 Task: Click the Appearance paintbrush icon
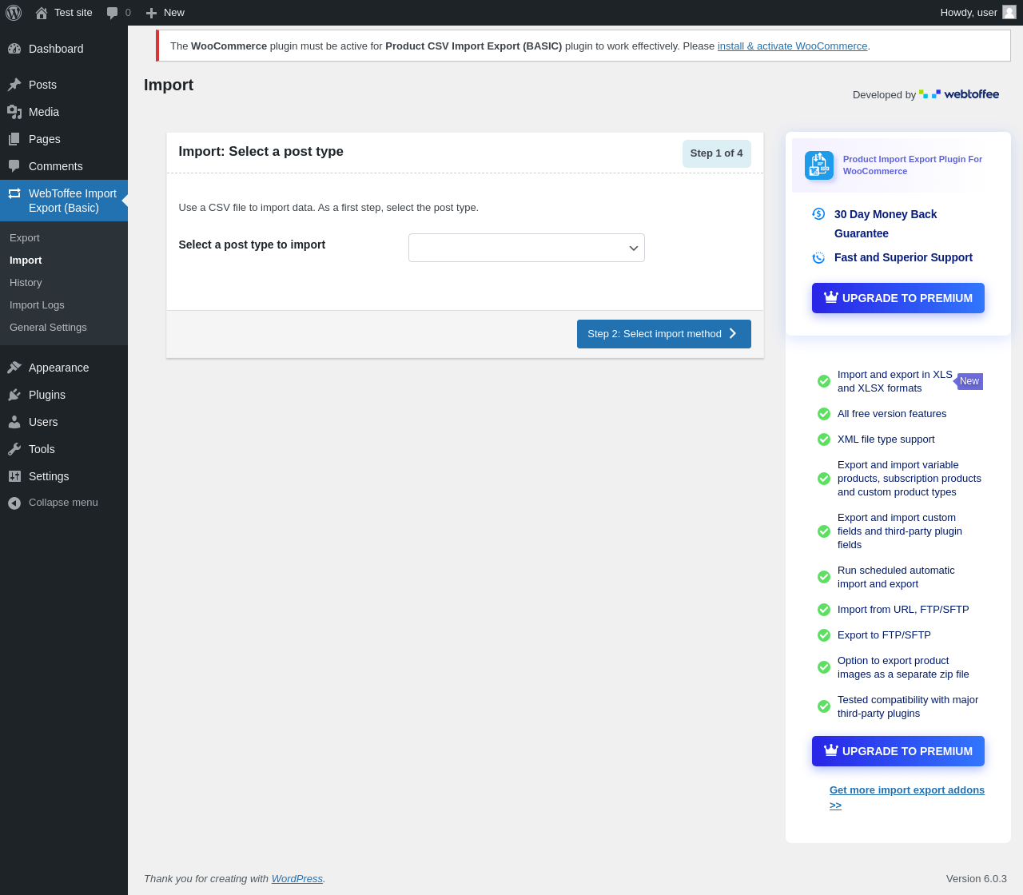coord(14,368)
